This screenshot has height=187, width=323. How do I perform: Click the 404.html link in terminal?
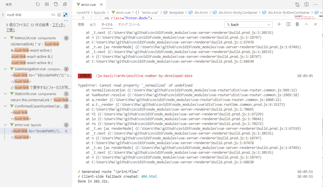point(149,177)
